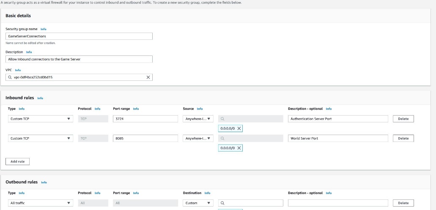The height and width of the screenshot is (210, 436).
Task: Delete the Authentication Server Port rule
Action: 403,119
